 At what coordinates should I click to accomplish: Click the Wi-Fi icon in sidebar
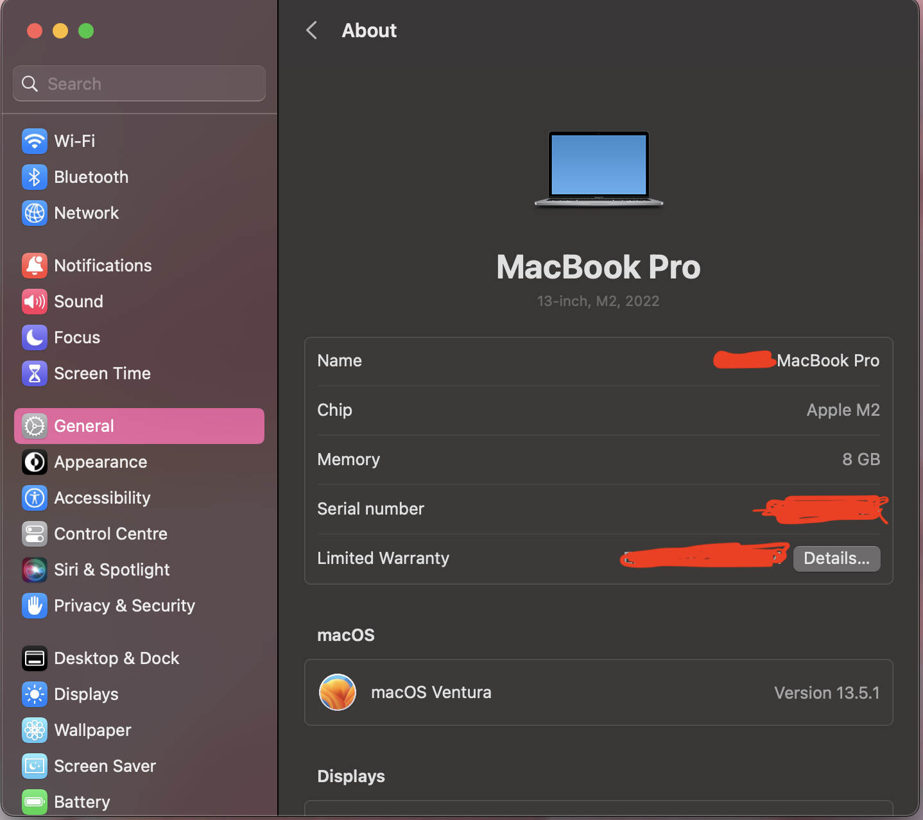coord(35,141)
